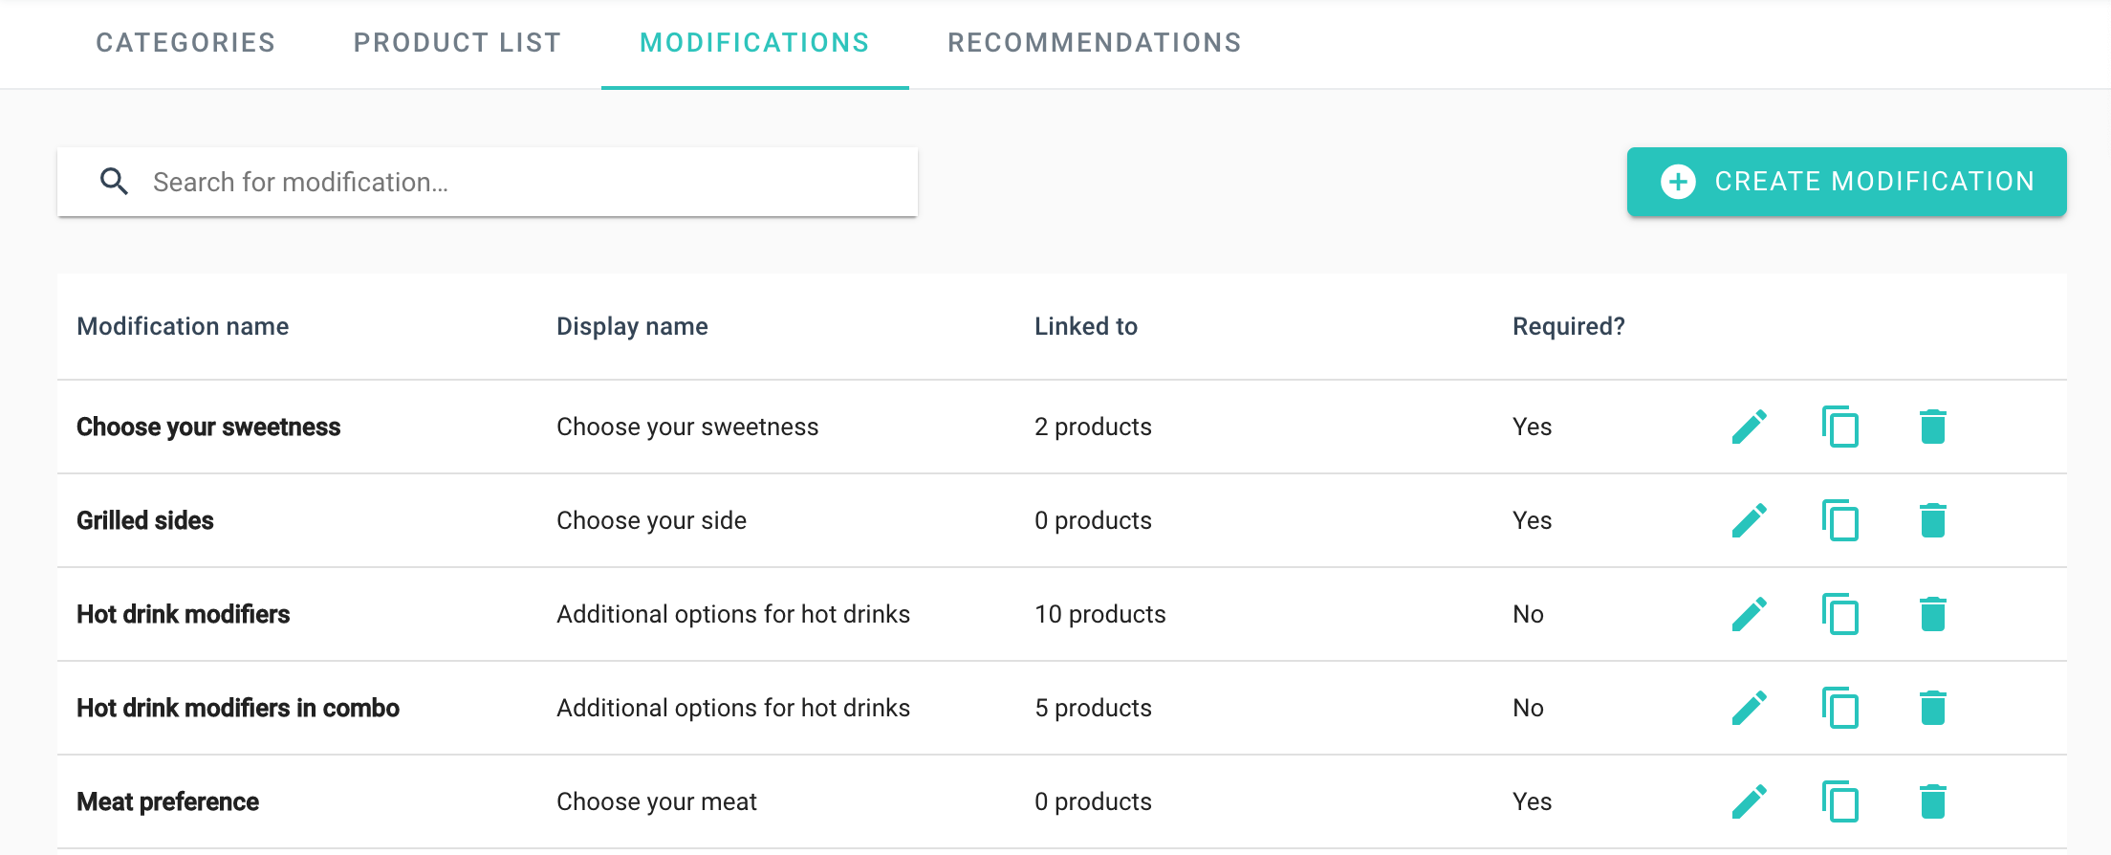Edit Hot drink modifiers in combo
The image size is (2111, 855).
(1749, 708)
